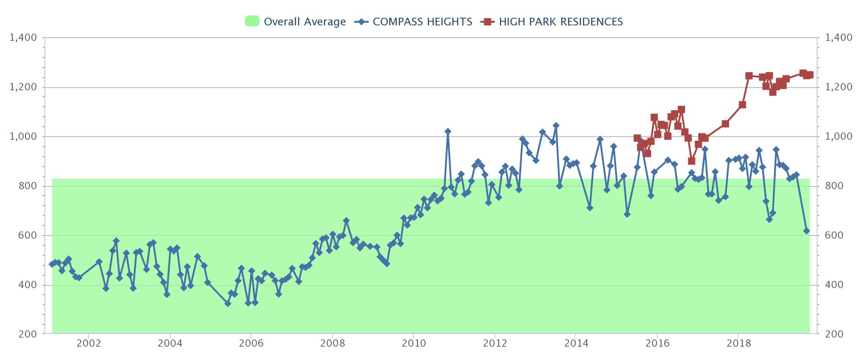This screenshot has height=363, width=862.
Task: Click the red square legend marker
Action: (x=487, y=21)
